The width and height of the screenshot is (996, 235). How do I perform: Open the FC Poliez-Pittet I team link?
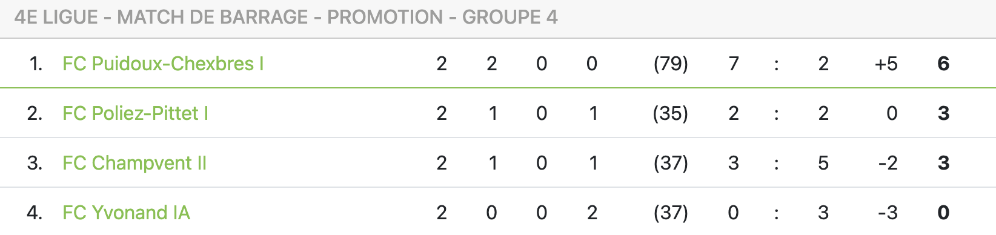click(x=135, y=113)
